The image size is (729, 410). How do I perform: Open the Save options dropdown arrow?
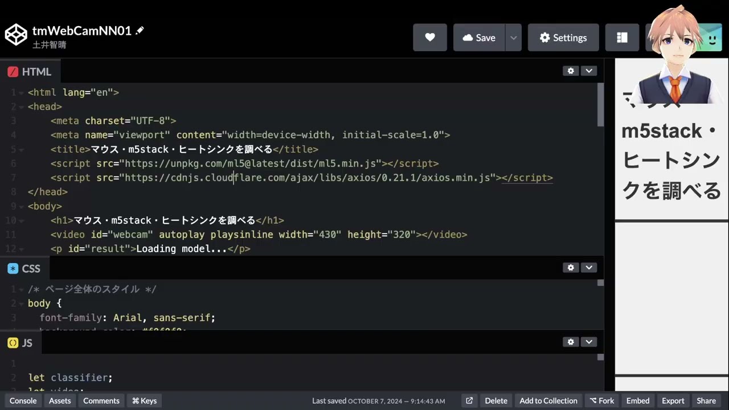tap(514, 38)
